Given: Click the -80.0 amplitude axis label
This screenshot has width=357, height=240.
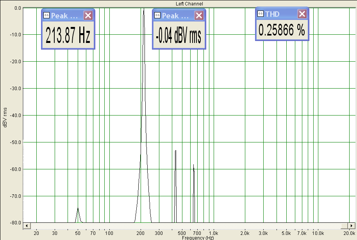Looking at the screenshot, I should click(x=16, y=223).
